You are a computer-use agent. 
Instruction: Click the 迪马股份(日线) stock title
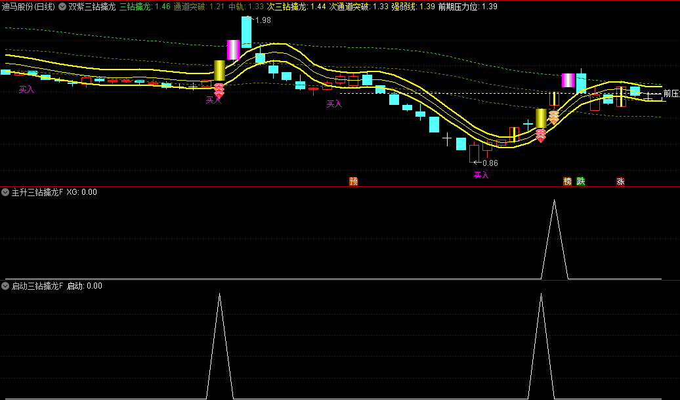coord(28,7)
